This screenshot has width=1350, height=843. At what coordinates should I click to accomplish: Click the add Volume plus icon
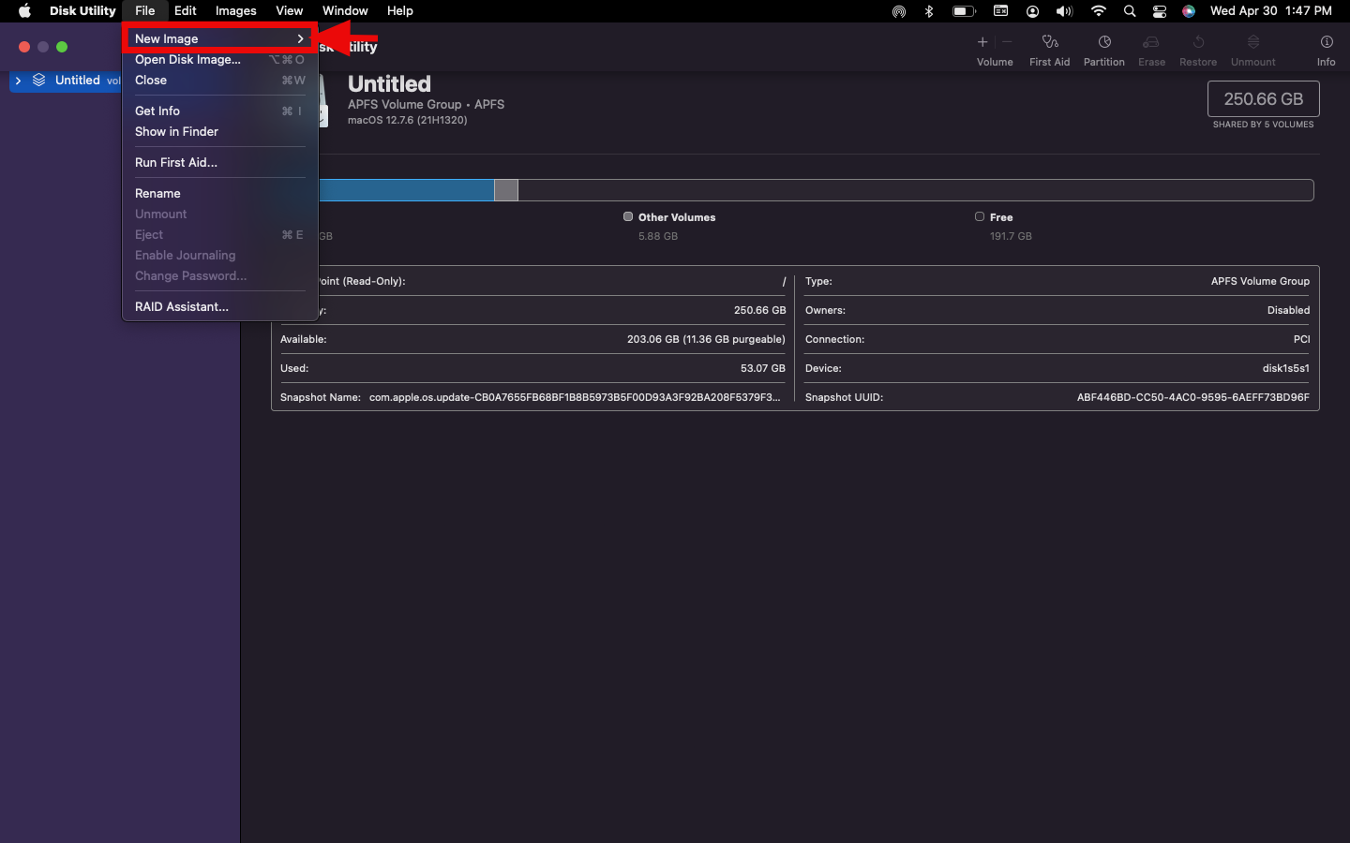tap(982, 42)
